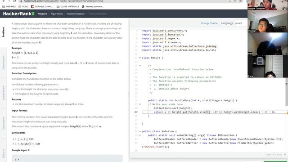Click the Constraints heading
Image resolution: width=288 pixels, height=162 pixels.
[x=18, y=133]
